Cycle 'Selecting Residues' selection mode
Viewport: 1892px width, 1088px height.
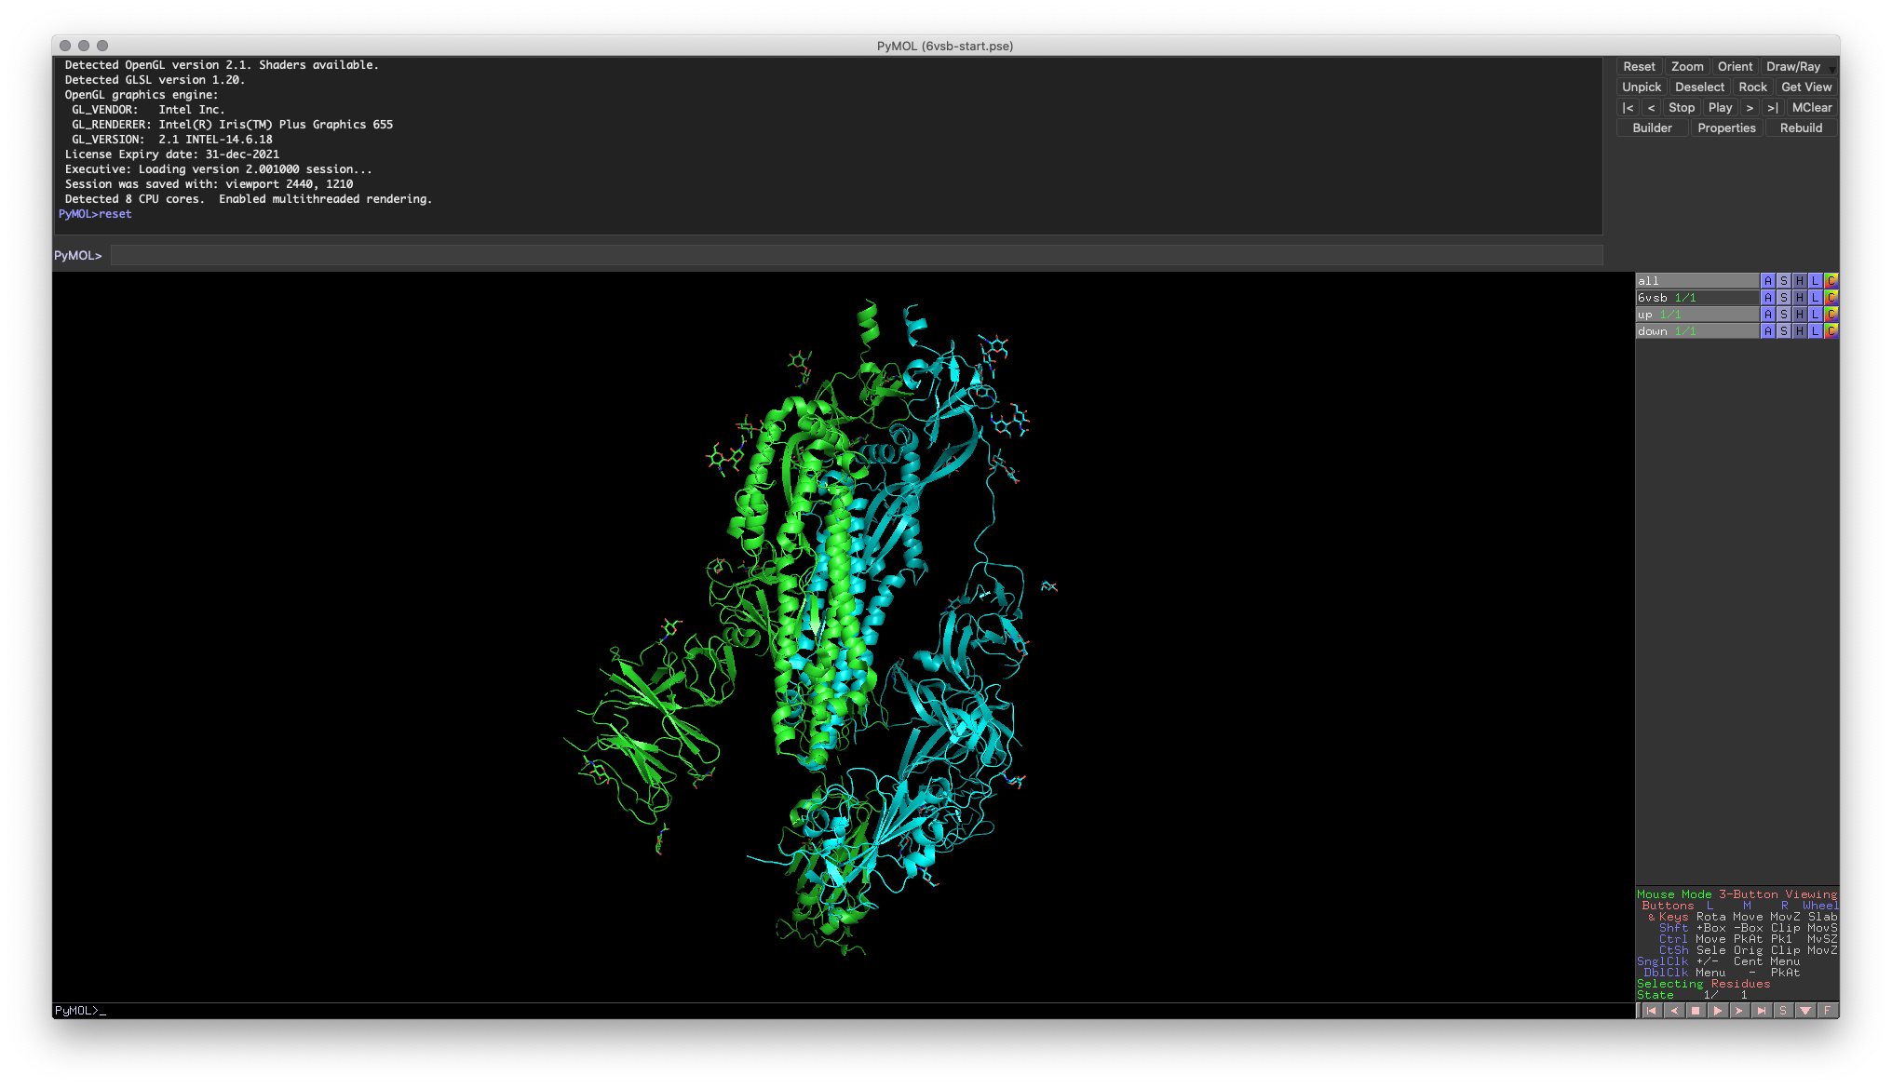[1703, 984]
